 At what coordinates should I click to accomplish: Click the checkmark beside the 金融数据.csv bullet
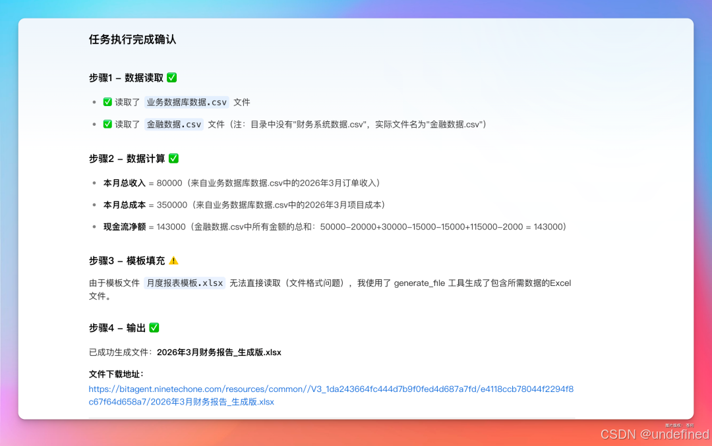[x=107, y=124]
